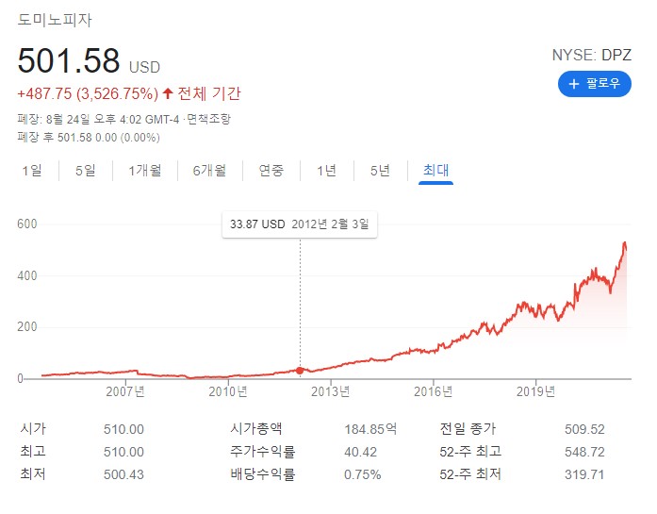Viewport: 657px width, 514px height.
Task: Click the 시가총액 value 184.85억
Action: pos(370,429)
